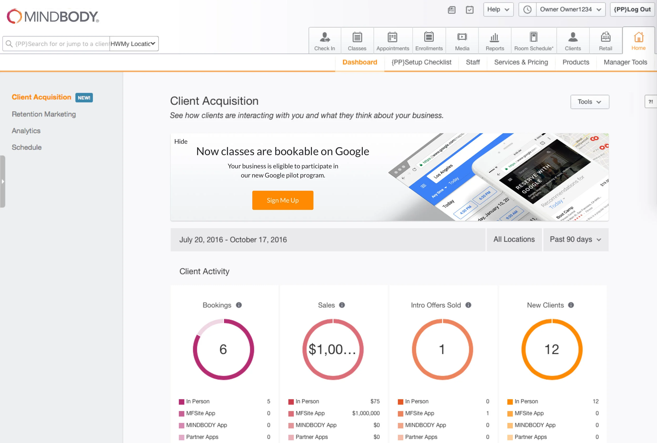Open the Media section
657x443 pixels.
462,41
